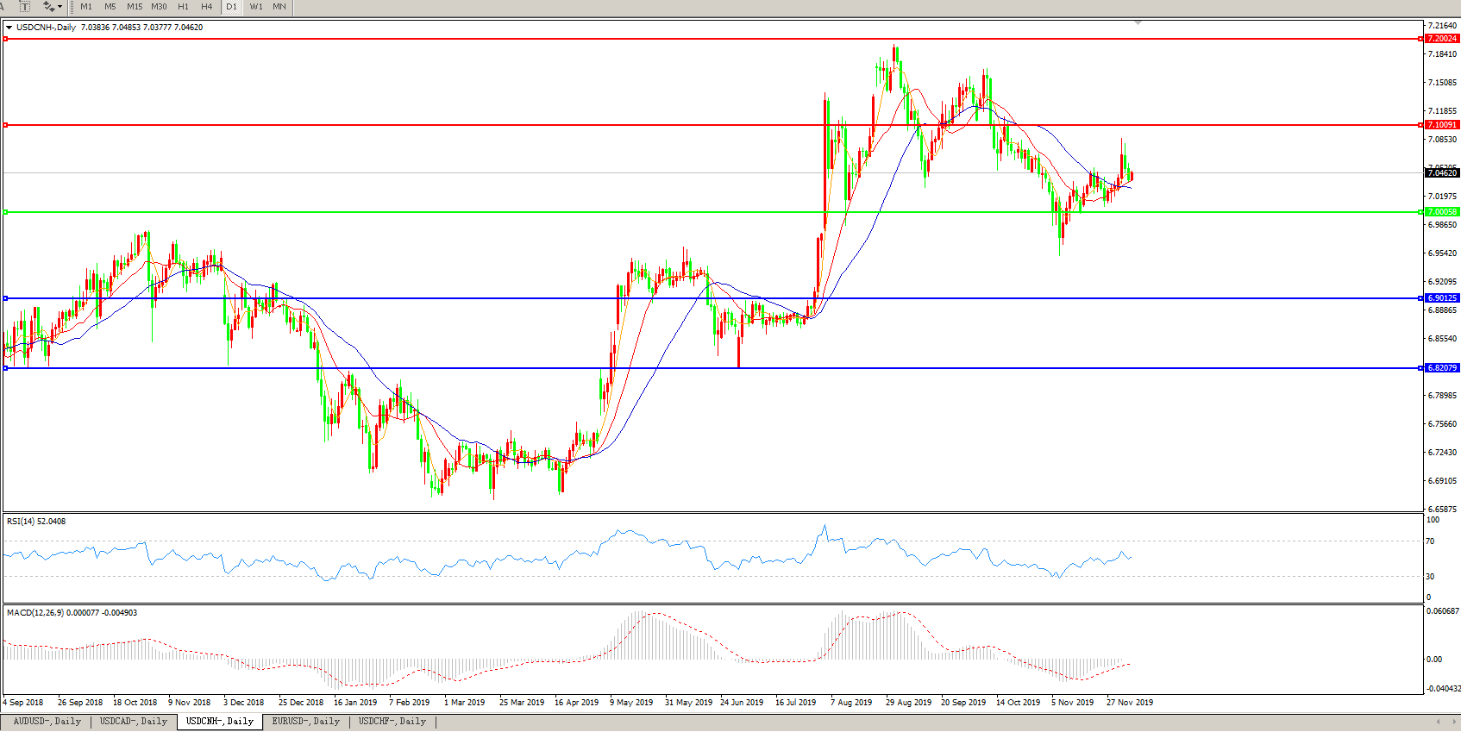
Task: Select the text label tool icon
Action: coord(24,6)
